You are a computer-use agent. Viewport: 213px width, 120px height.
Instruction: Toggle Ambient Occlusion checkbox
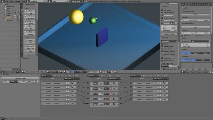(162, 51)
